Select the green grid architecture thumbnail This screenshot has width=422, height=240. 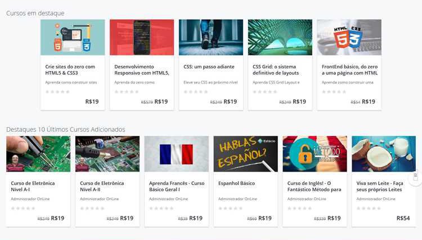[280, 37]
